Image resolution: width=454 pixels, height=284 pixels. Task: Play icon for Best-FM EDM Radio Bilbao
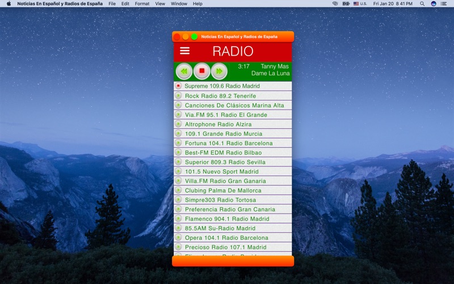click(178, 152)
